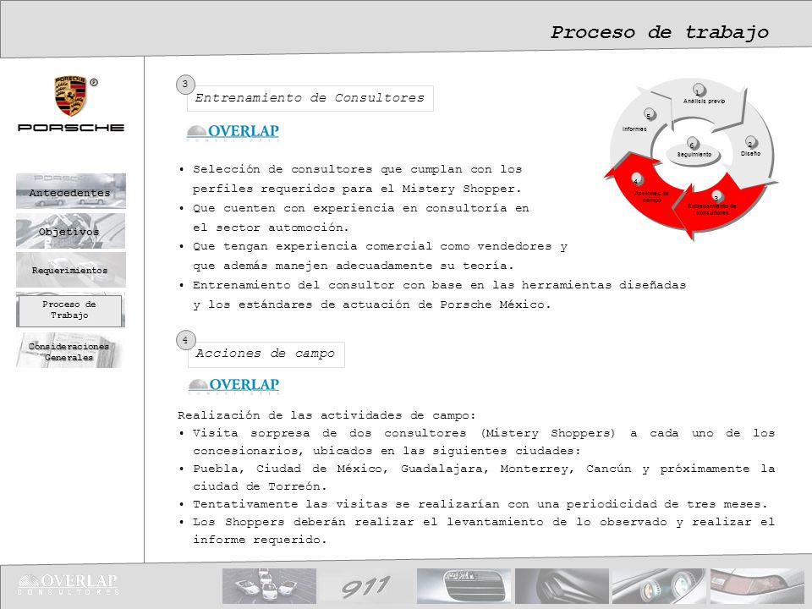Click the Entrenamiento de Consultores heading box
The width and height of the screenshot is (812, 609).
point(310,98)
